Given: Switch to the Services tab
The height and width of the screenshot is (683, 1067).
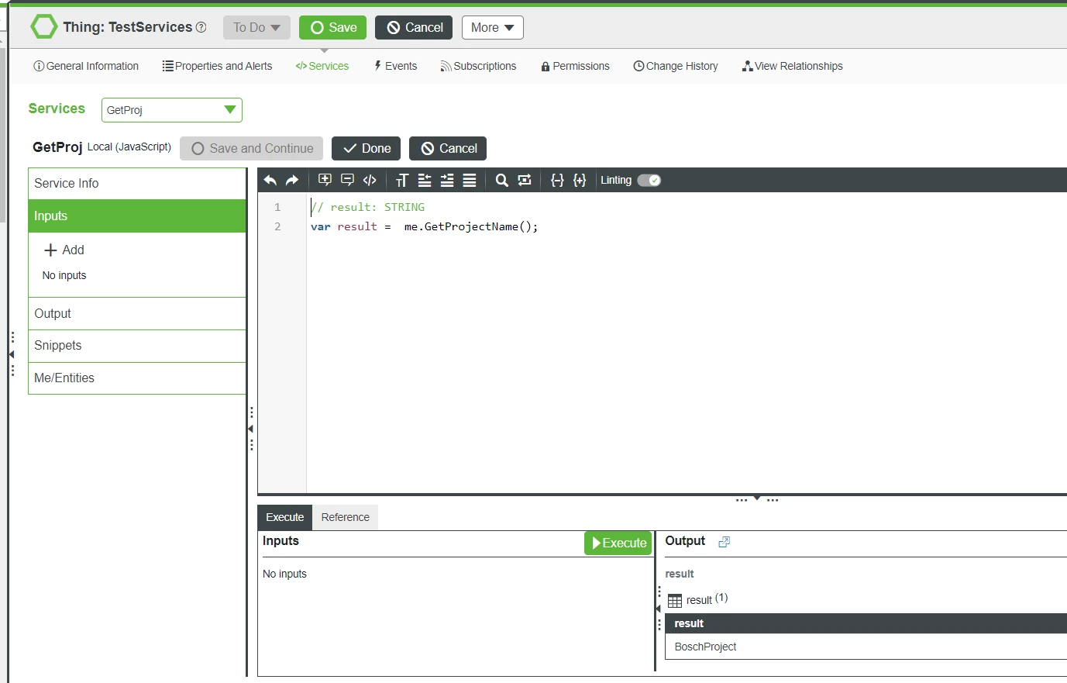Looking at the screenshot, I should click(x=322, y=66).
